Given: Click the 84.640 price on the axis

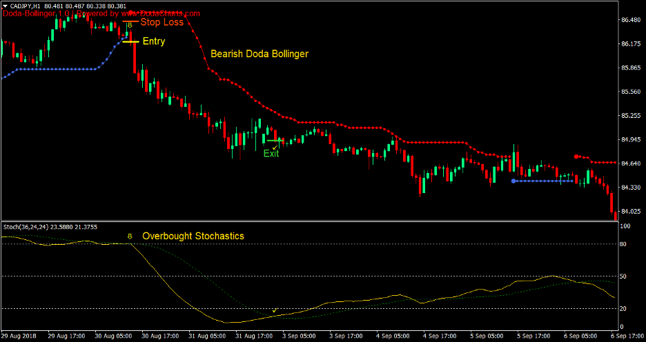Looking at the screenshot, I should [x=630, y=163].
